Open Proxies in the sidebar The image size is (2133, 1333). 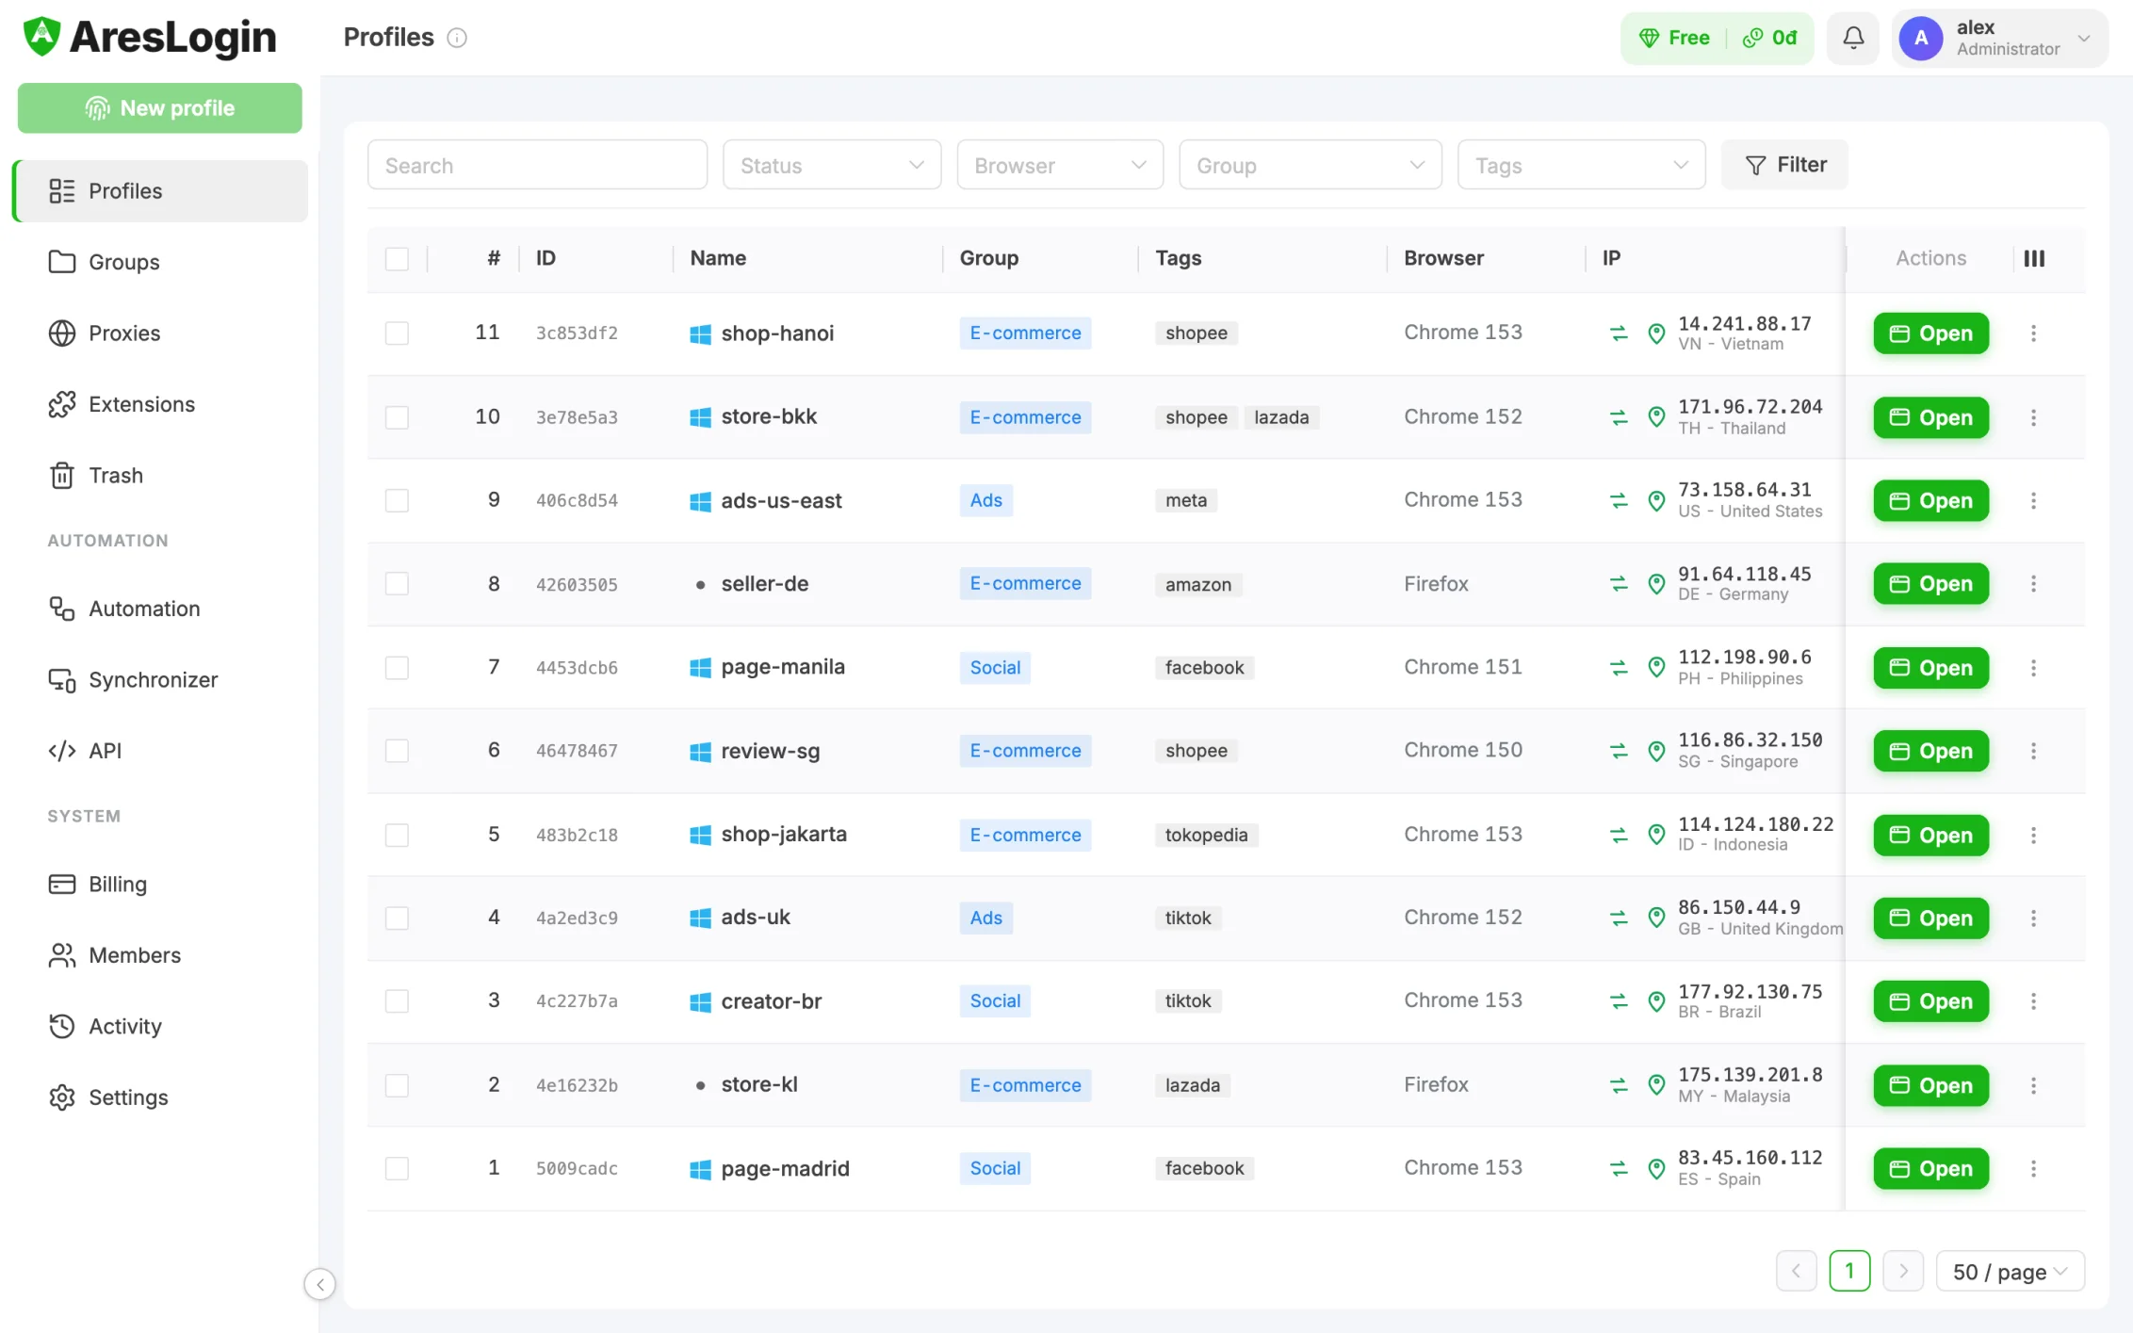pyautogui.click(x=160, y=333)
